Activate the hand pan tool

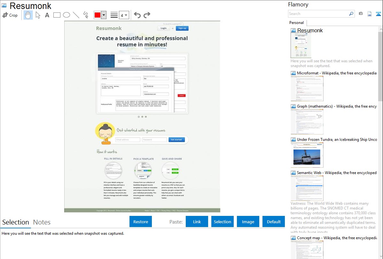coord(28,15)
